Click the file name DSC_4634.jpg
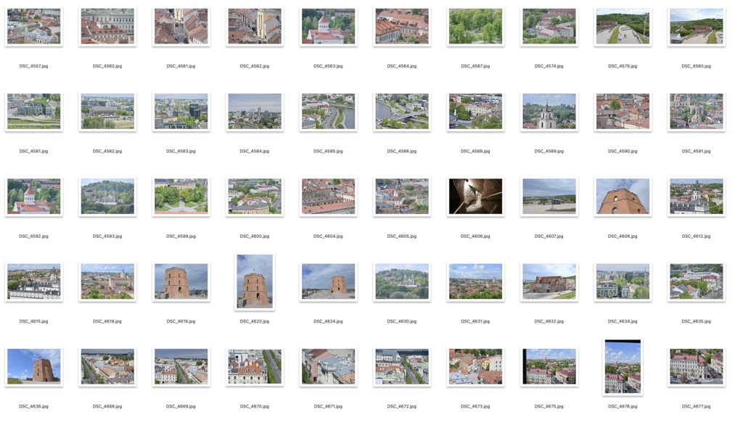Screen dimensions: 743x425 [x=623, y=321]
